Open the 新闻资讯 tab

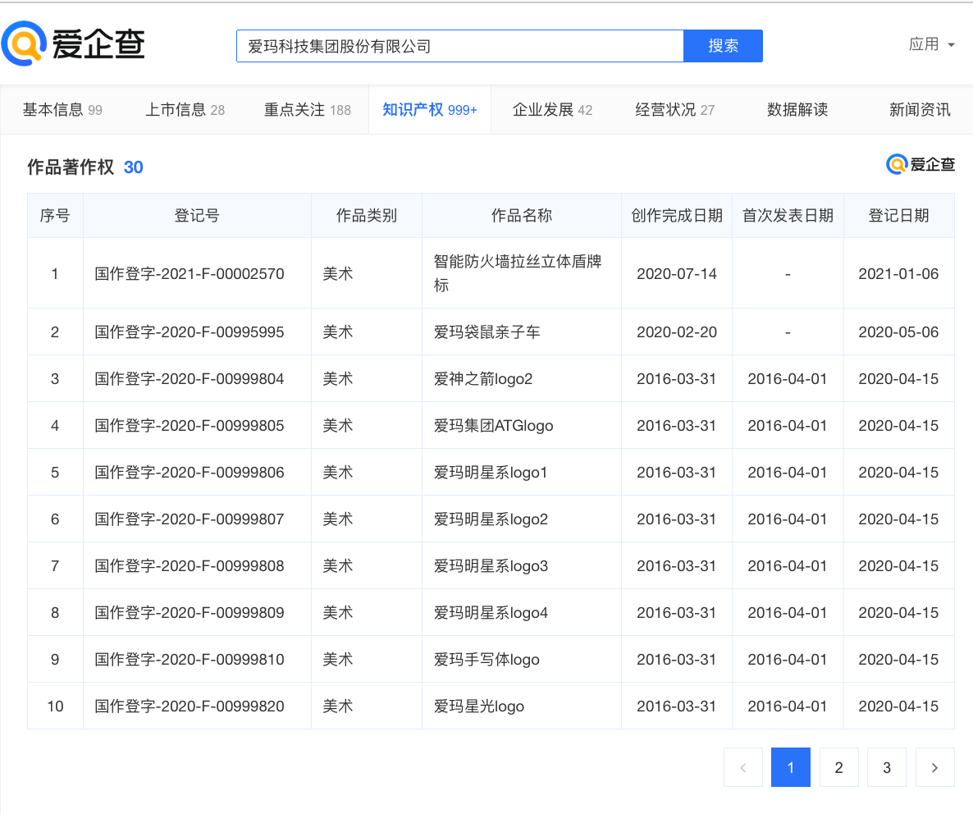pyautogui.click(x=920, y=110)
